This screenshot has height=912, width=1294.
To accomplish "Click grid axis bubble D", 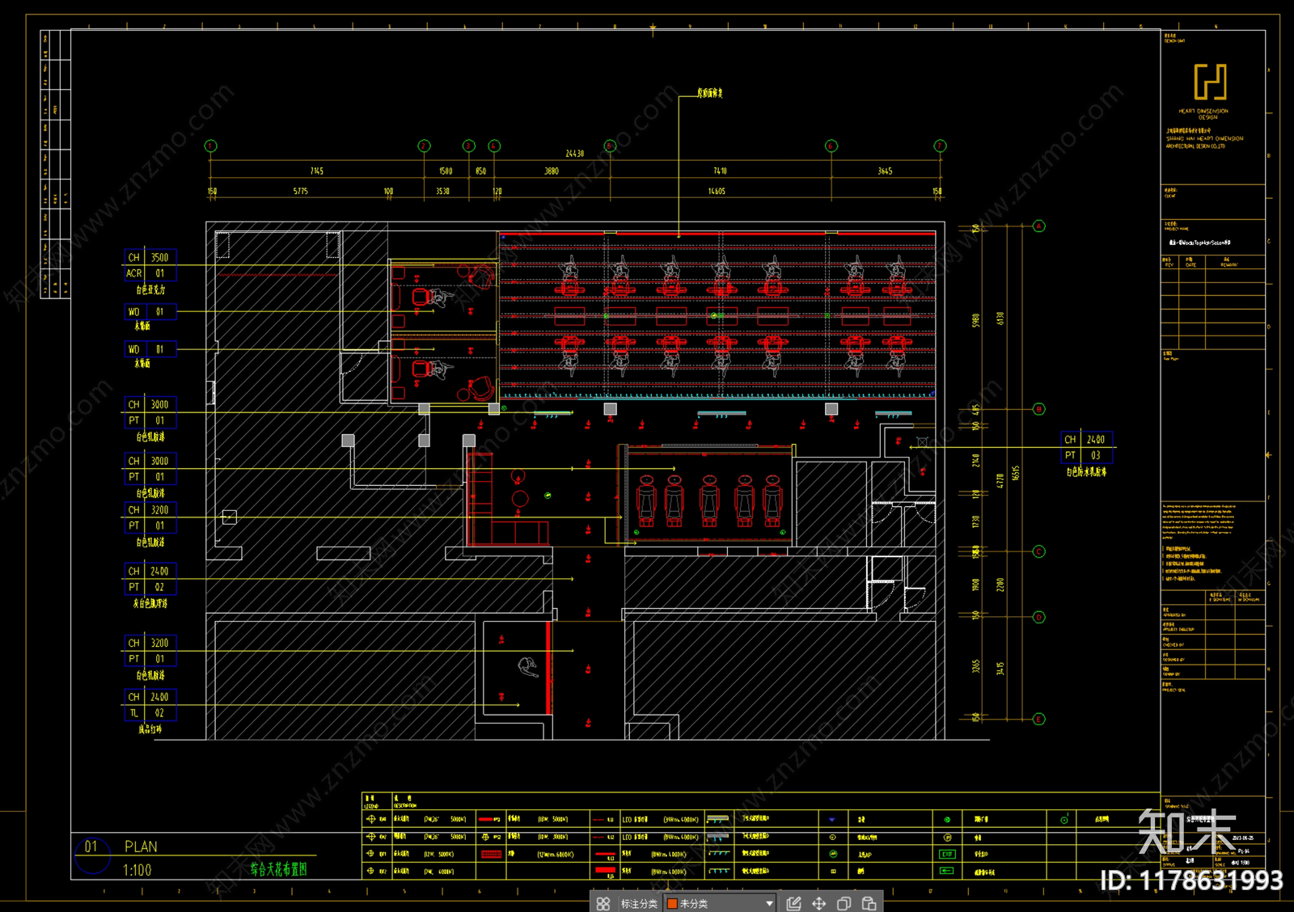I will [x=1039, y=617].
